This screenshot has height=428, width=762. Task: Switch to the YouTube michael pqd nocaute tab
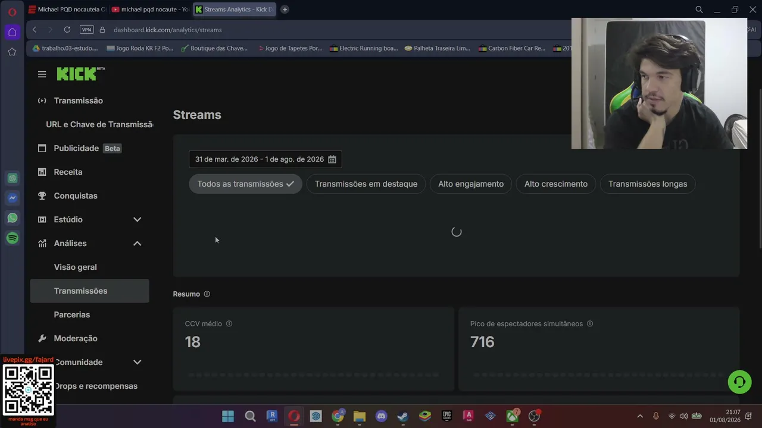pos(151,10)
